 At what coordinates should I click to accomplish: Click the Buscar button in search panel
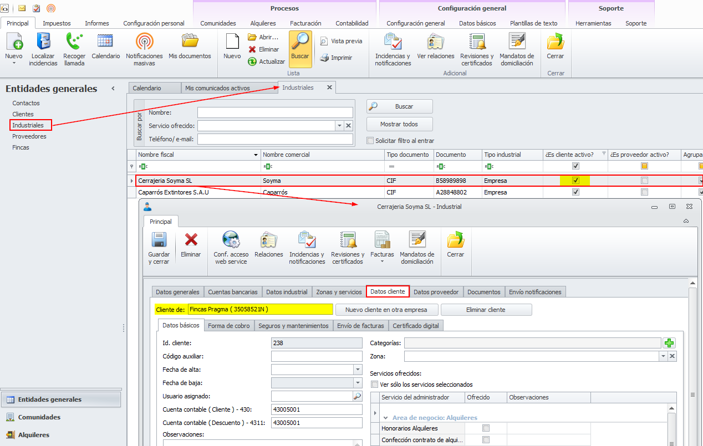[x=400, y=106]
